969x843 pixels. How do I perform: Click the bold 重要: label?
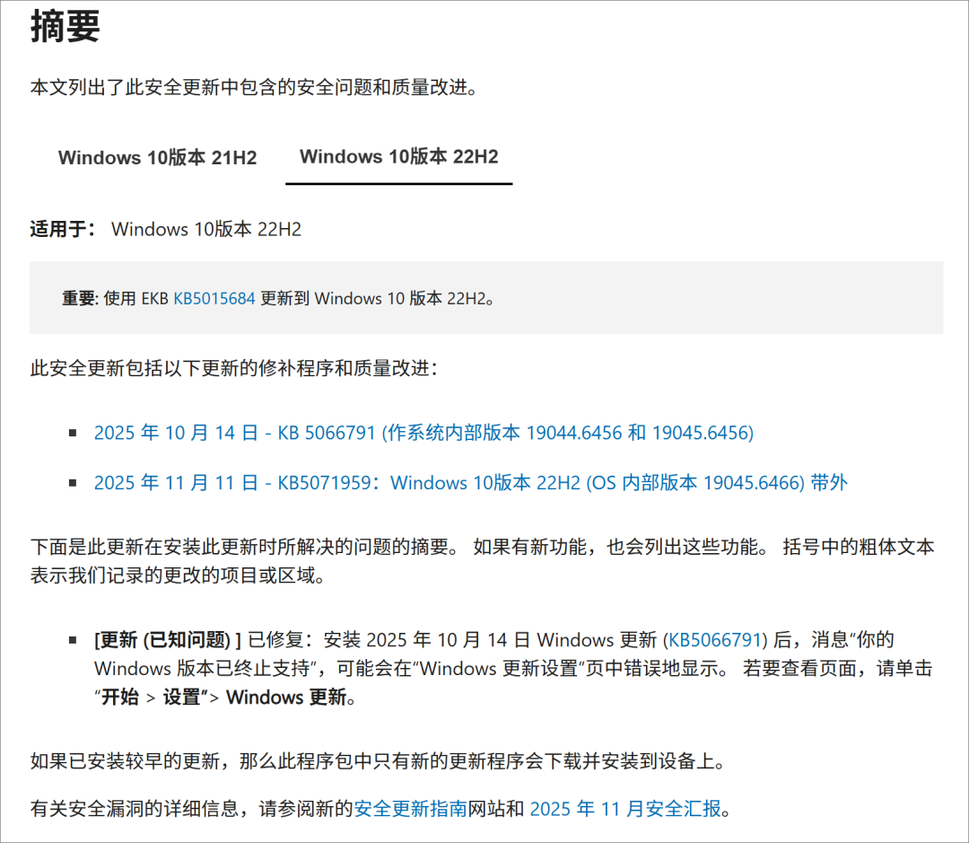click(81, 299)
